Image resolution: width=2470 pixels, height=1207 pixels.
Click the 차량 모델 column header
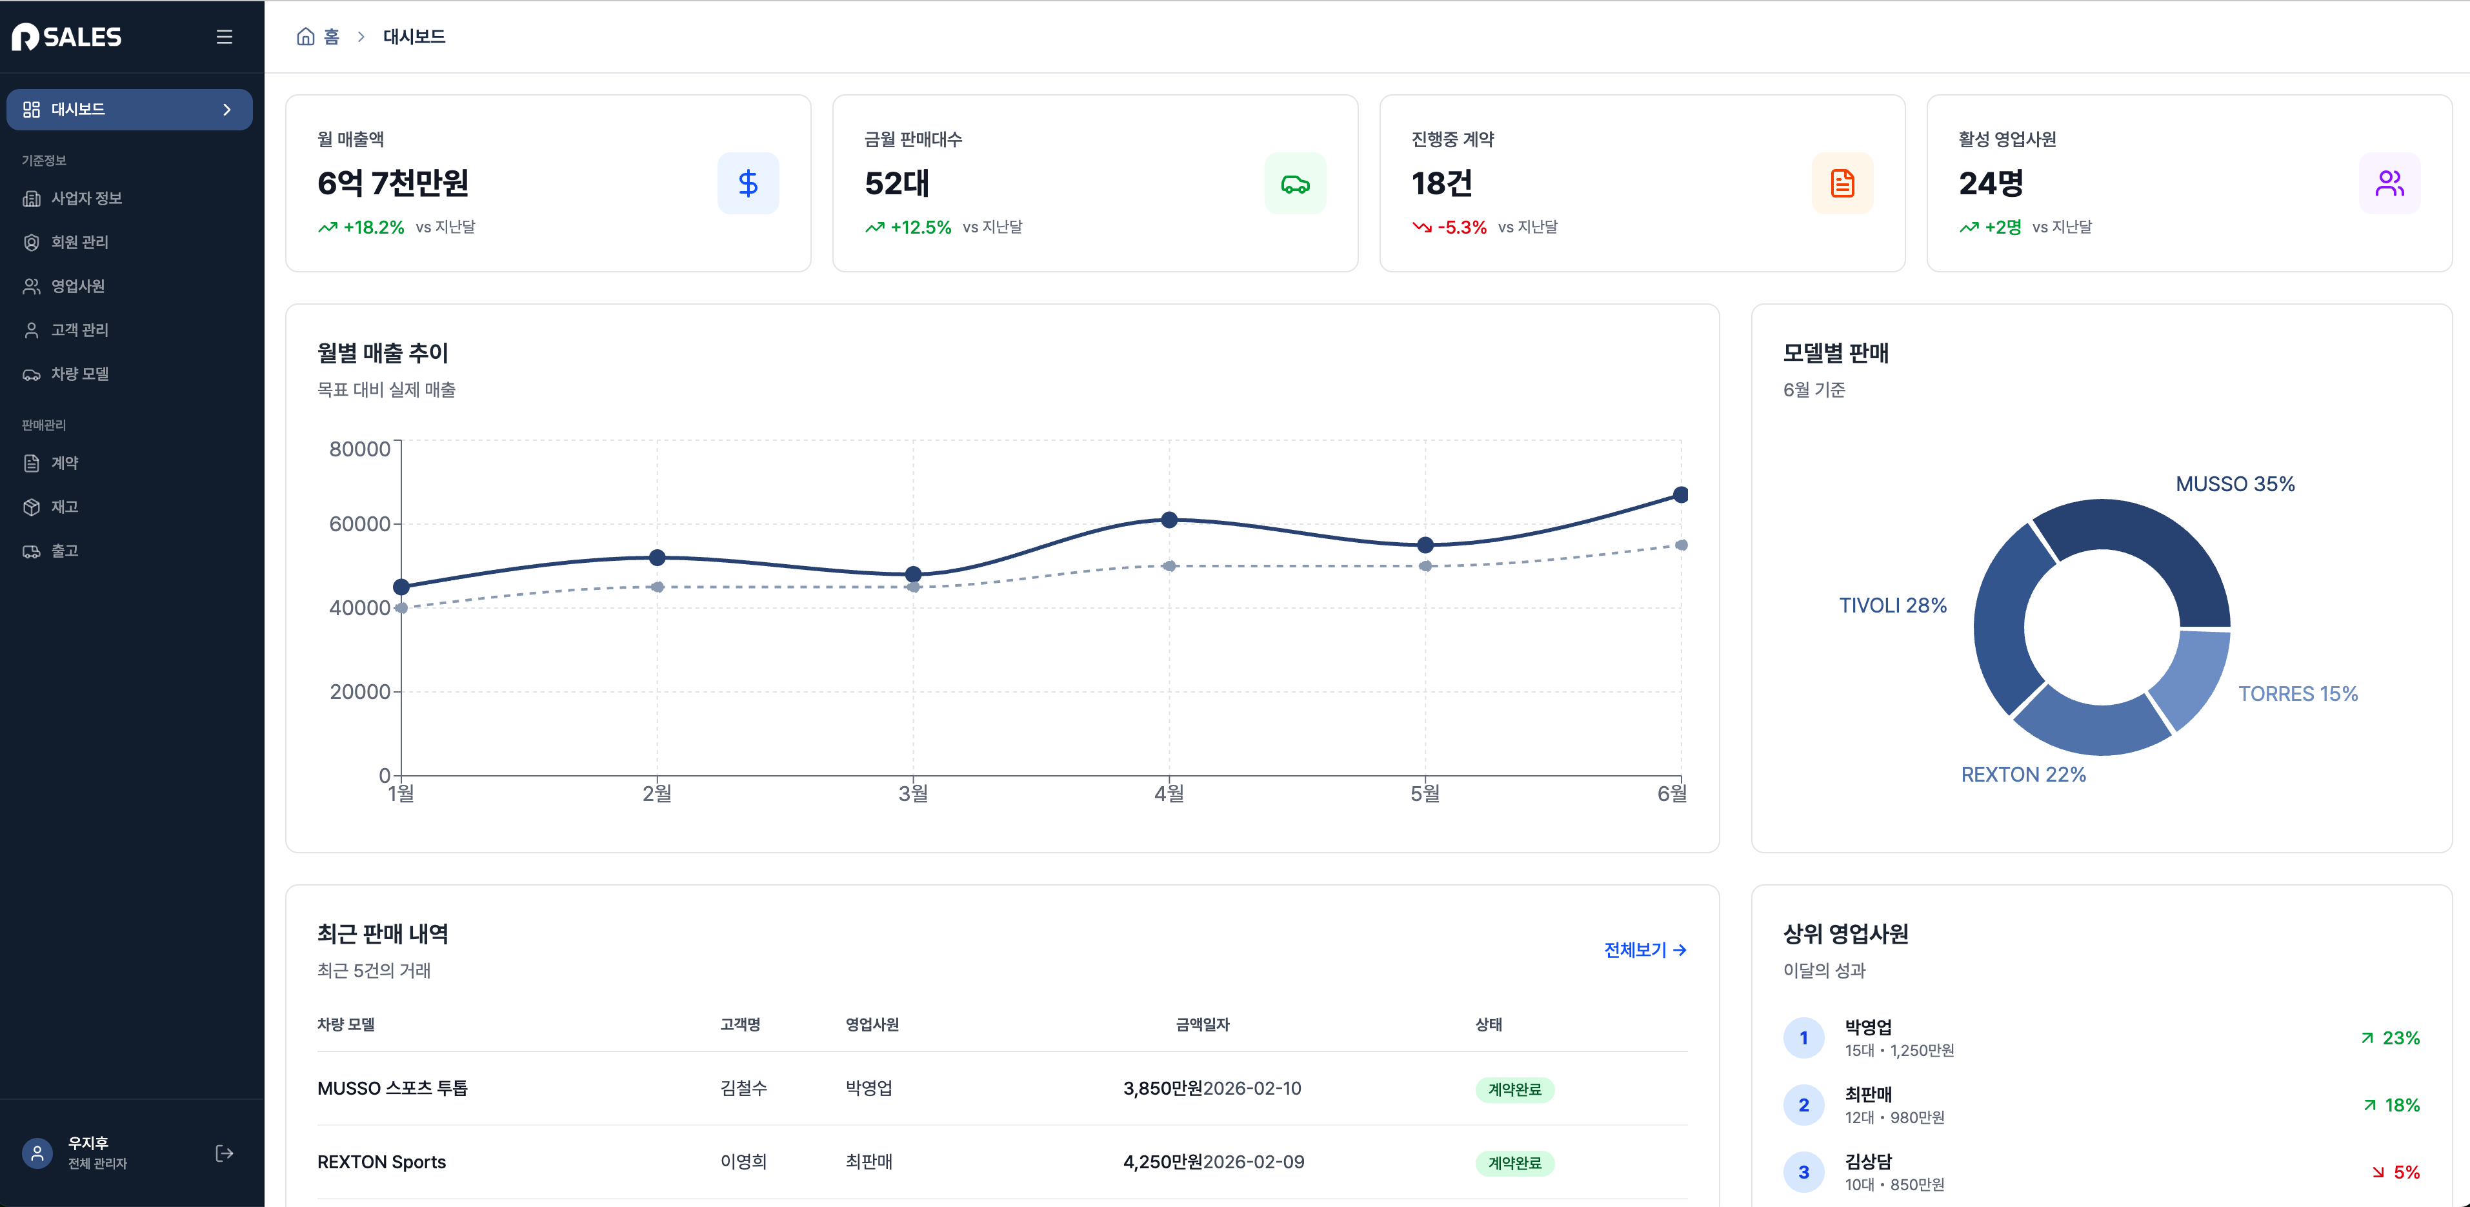pyautogui.click(x=346, y=1025)
